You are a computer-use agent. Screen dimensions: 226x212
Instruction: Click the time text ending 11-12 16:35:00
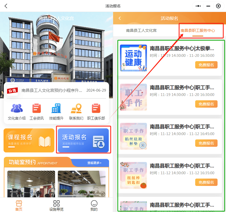click(182, 173)
